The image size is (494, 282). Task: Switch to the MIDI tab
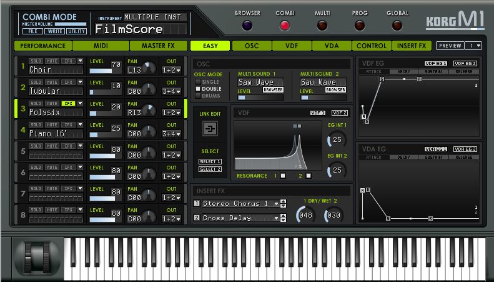coord(101,46)
